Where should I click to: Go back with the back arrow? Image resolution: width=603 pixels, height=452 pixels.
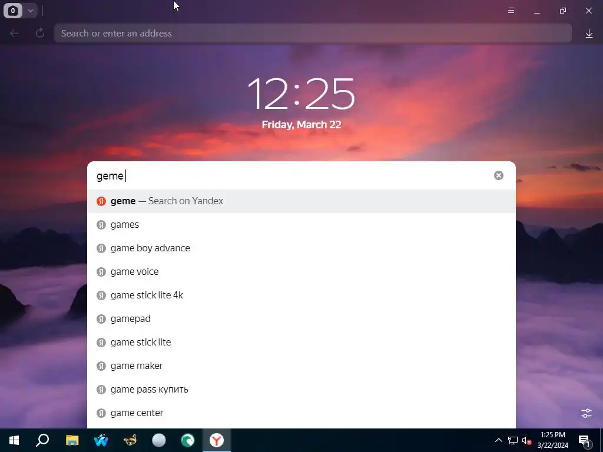(14, 34)
